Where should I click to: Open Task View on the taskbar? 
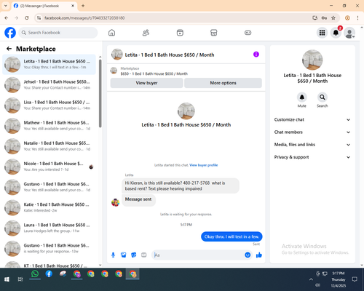[20, 279]
